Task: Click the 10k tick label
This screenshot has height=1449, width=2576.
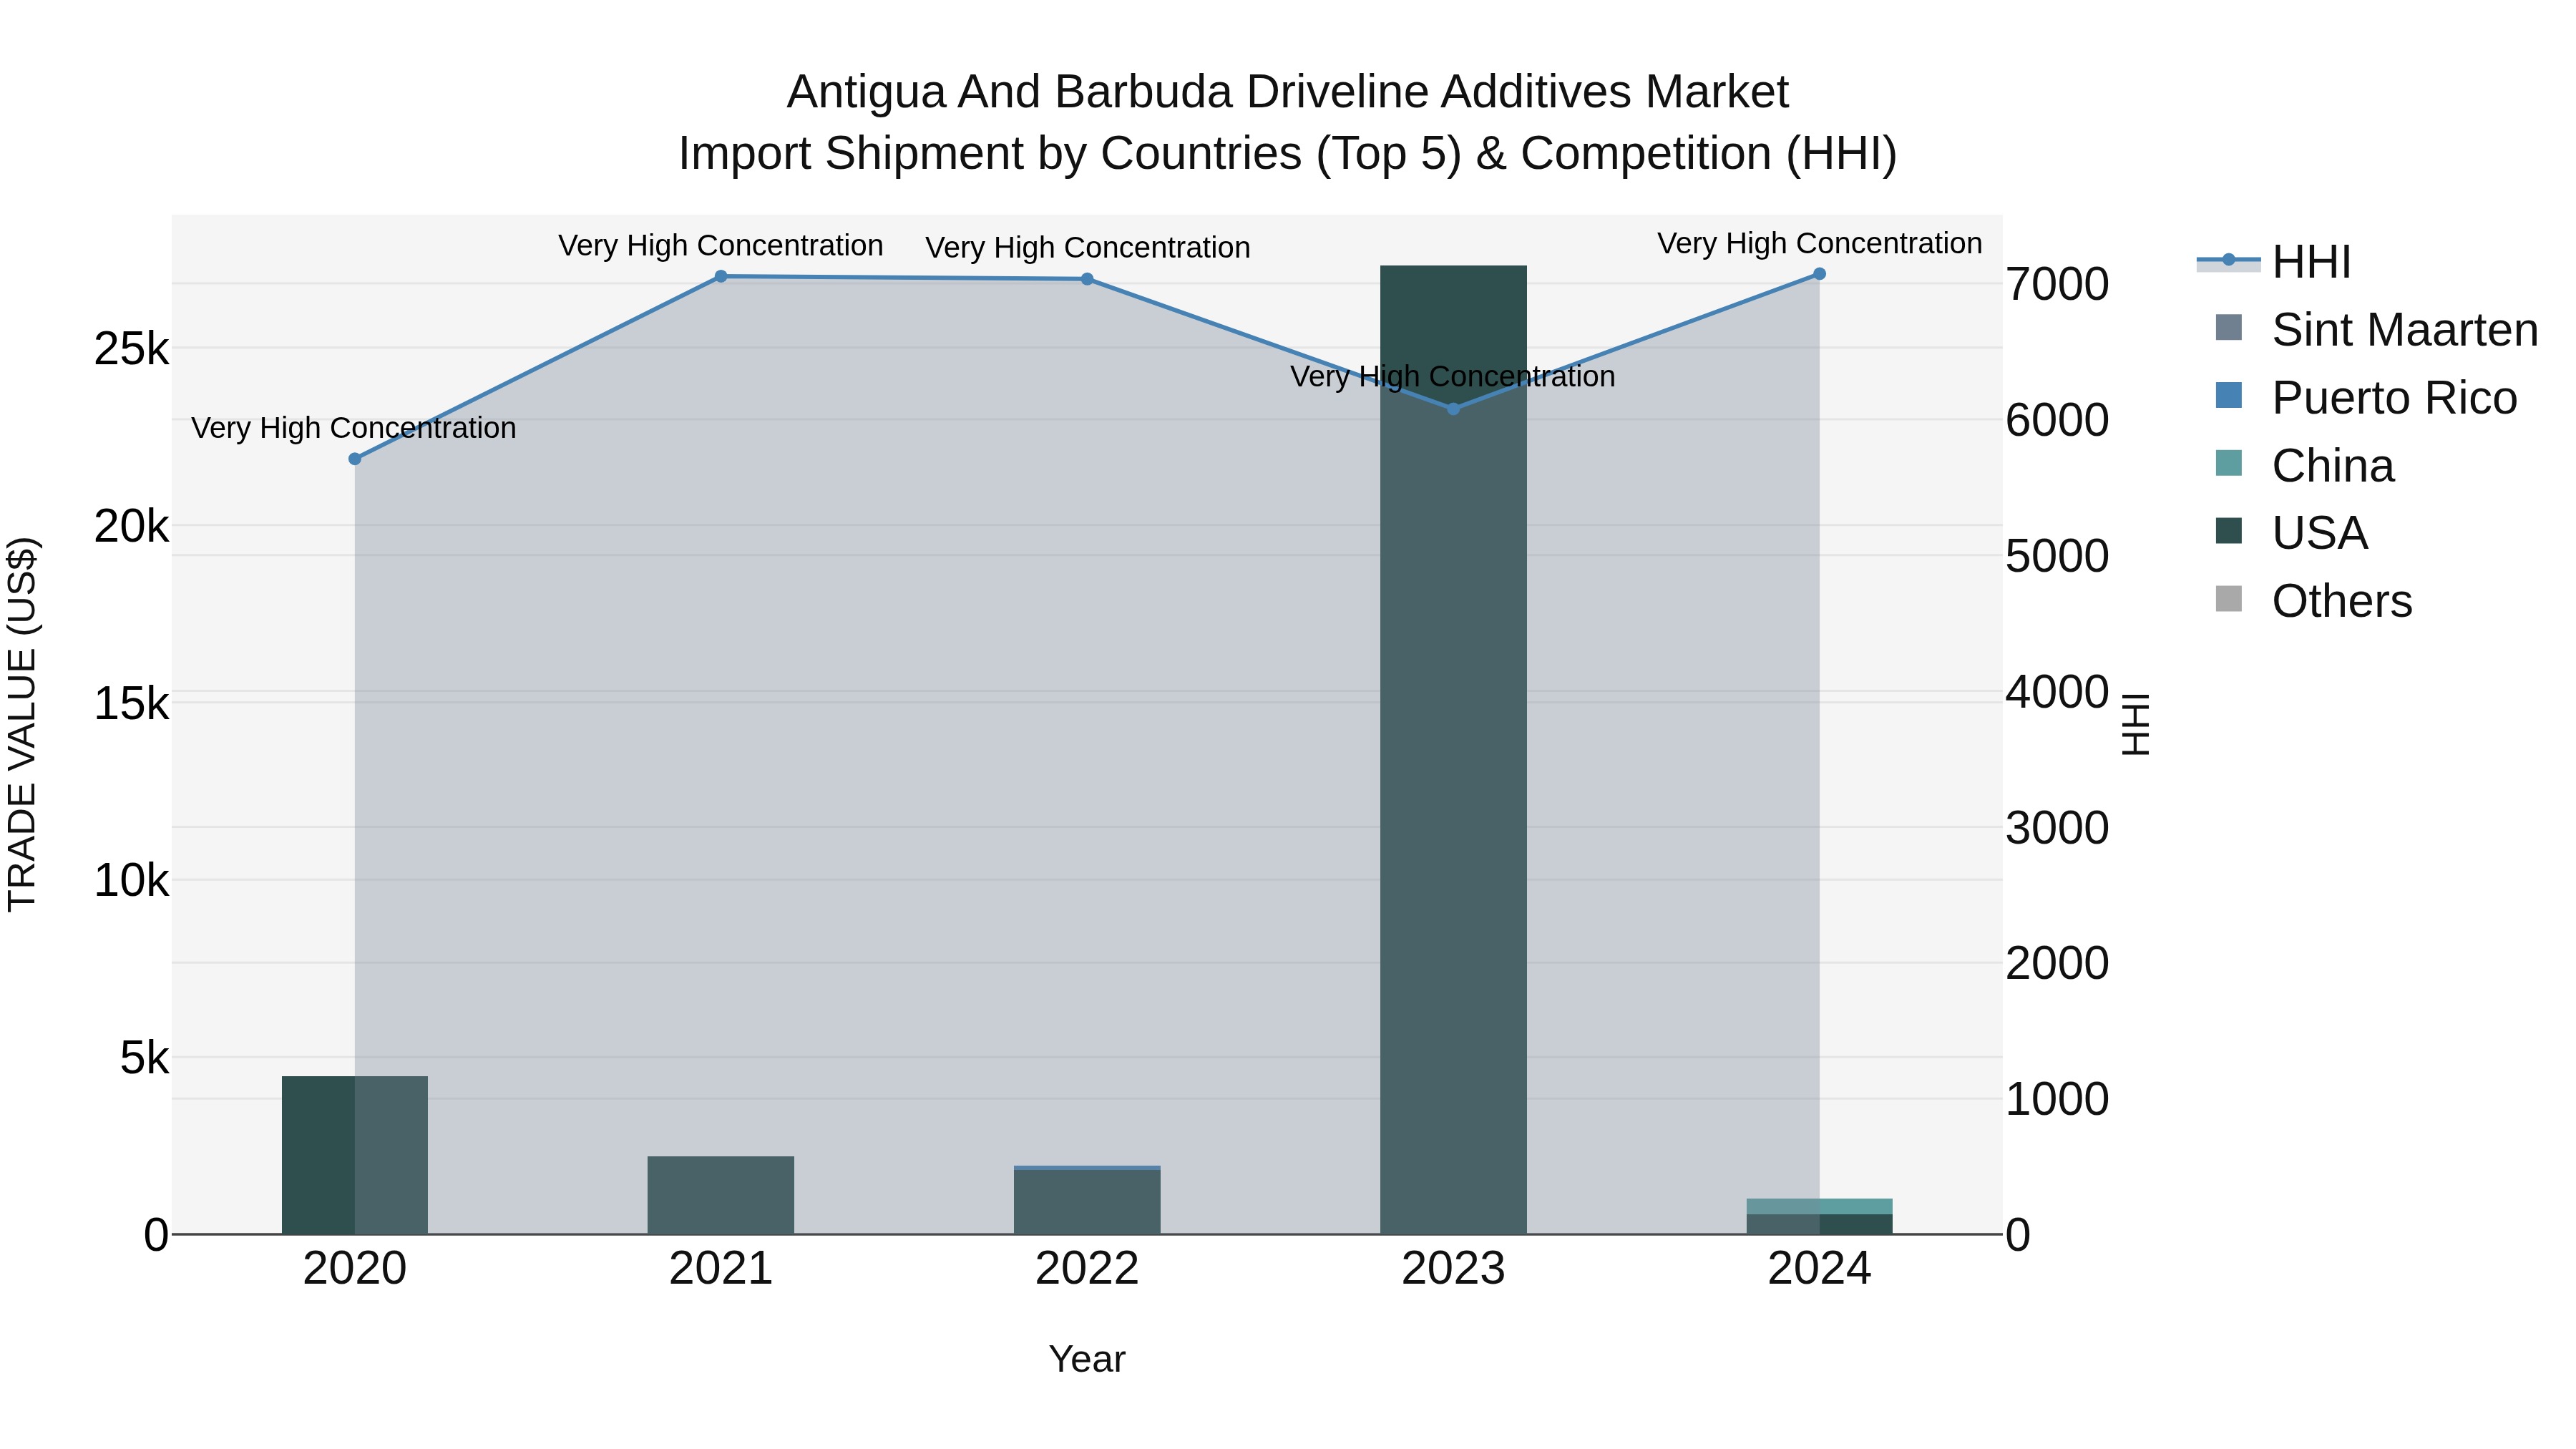Action: pos(132,881)
